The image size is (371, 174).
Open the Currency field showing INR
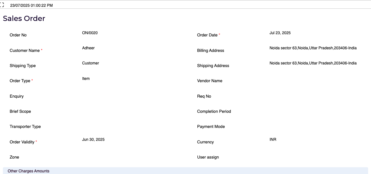(273, 140)
